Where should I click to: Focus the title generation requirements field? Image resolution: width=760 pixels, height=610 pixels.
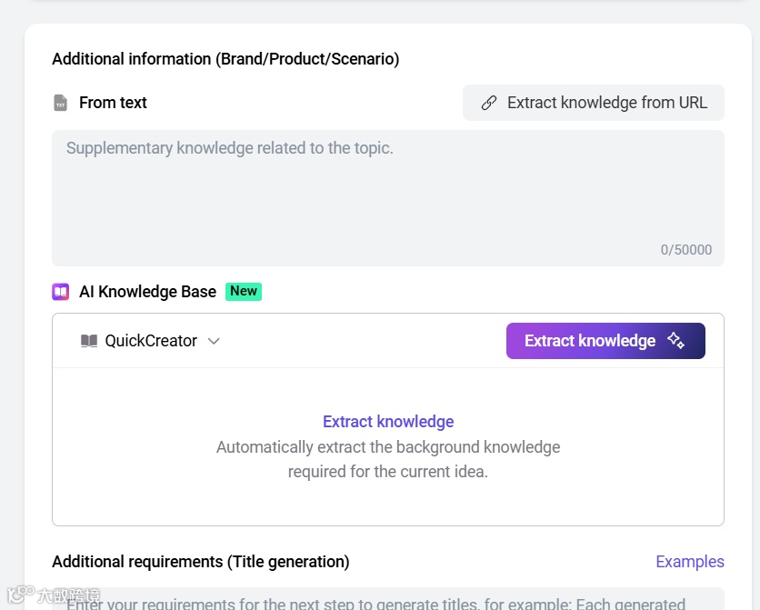[x=388, y=599]
